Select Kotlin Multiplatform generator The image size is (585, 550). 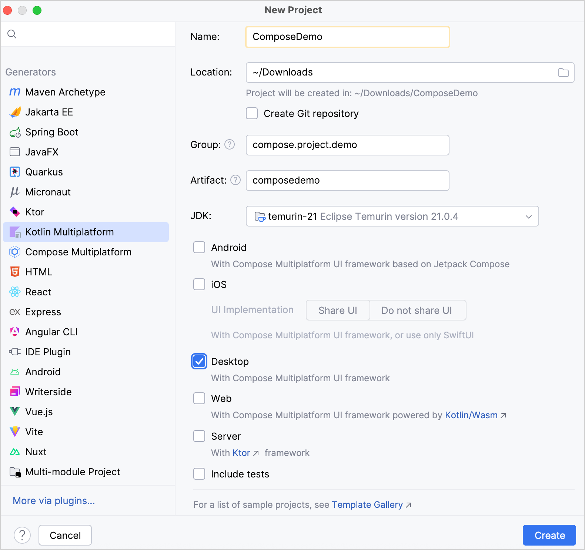pyautogui.click(x=86, y=232)
